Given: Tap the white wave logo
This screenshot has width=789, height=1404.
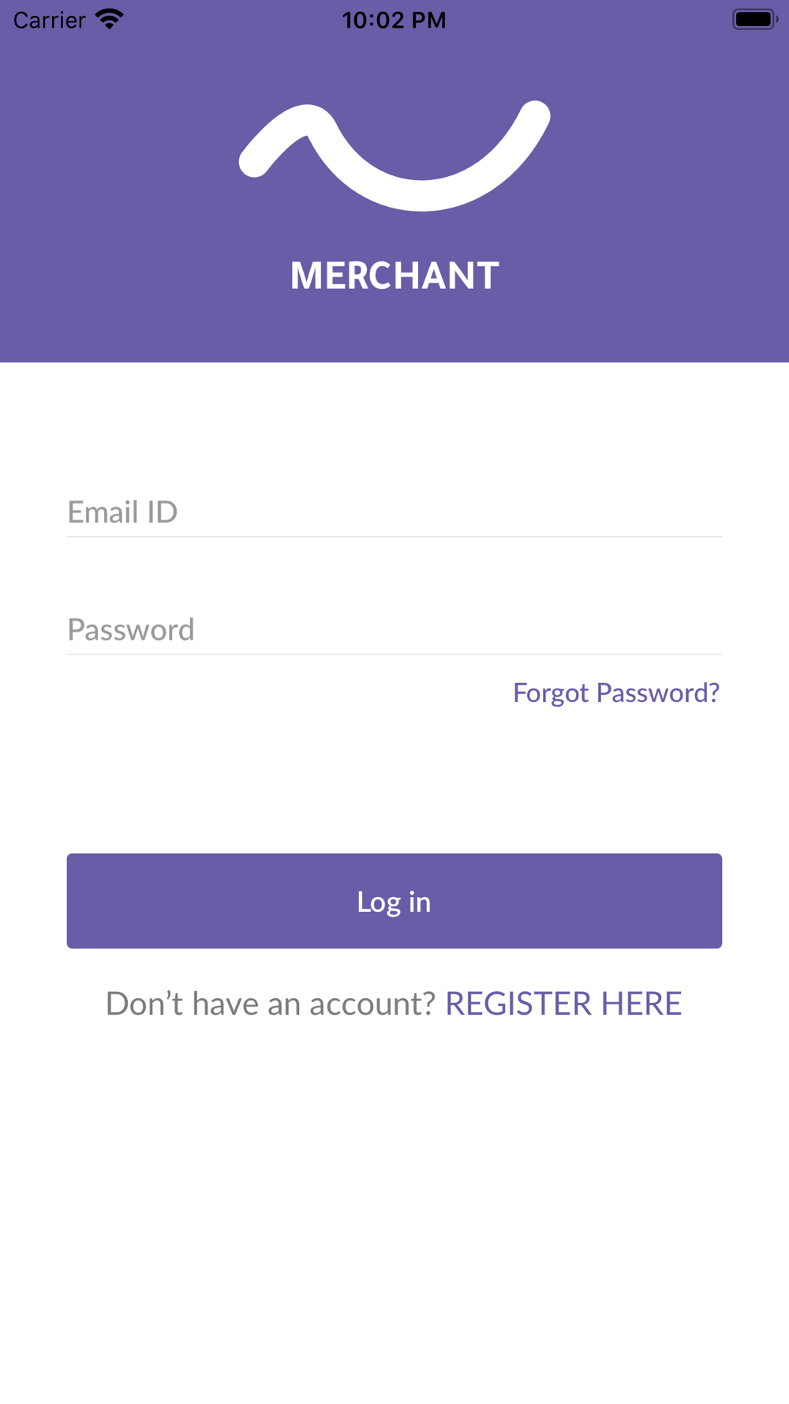Looking at the screenshot, I should tap(394, 156).
